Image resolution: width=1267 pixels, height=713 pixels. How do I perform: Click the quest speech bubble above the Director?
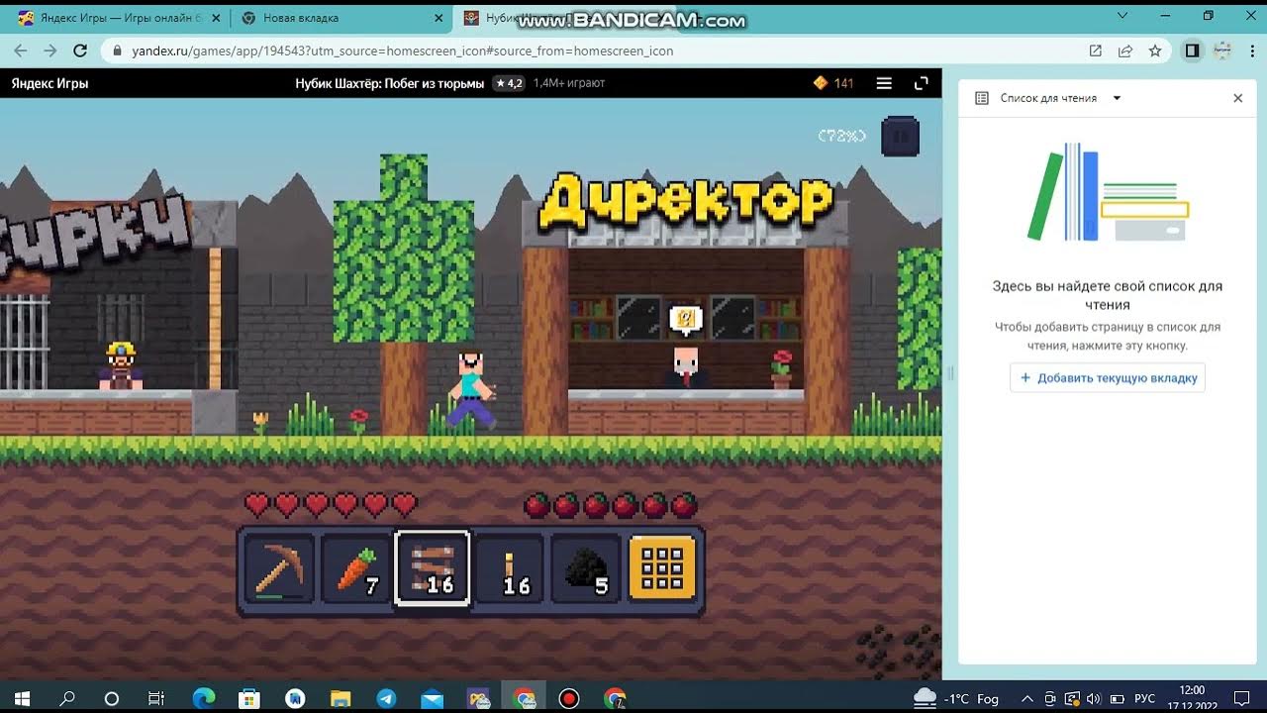coord(685,320)
